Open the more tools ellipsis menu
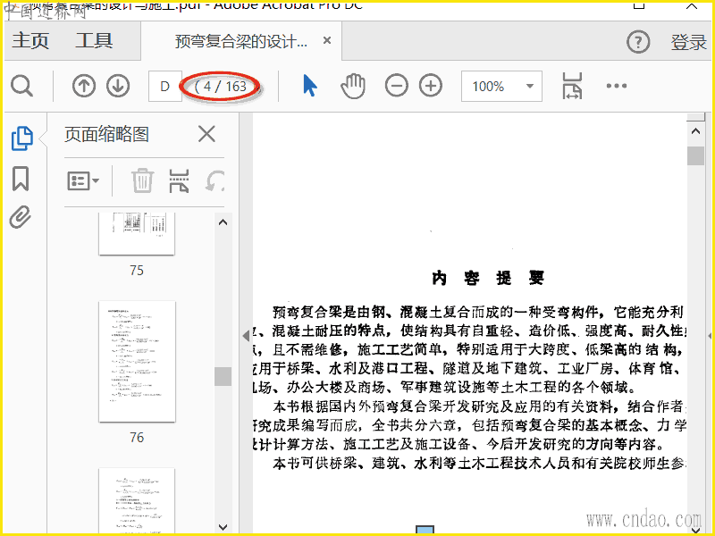This screenshot has height=536, width=715. [x=617, y=86]
